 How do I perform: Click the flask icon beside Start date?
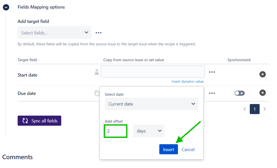pyautogui.click(x=97, y=72)
